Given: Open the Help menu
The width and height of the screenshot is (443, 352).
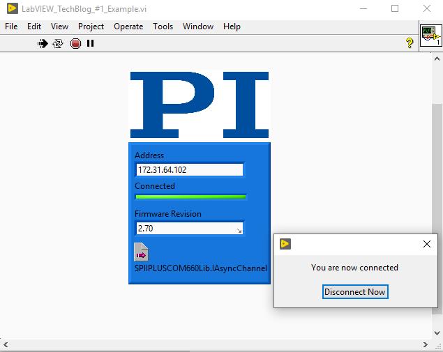Looking at the screenshot, I should coord(232,26).
